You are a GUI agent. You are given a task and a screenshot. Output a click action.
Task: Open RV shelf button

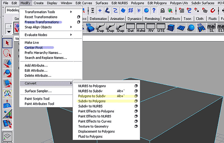click(151, 28)
